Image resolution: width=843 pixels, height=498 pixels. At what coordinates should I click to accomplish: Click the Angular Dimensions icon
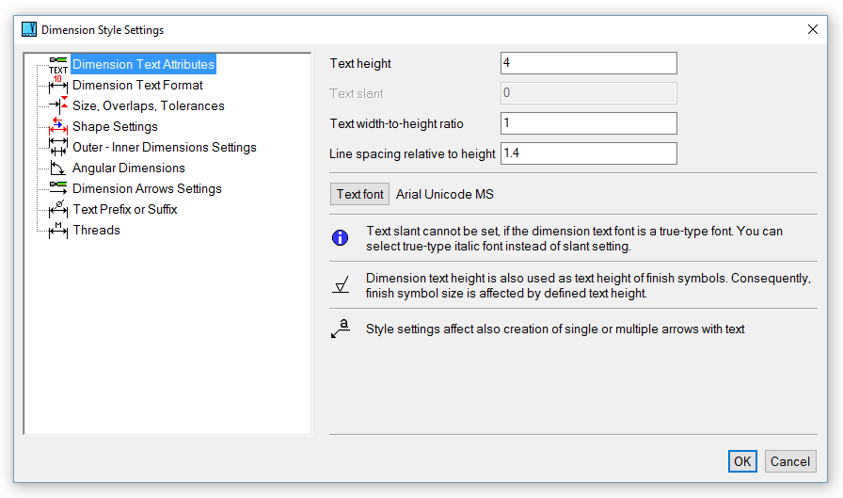pyautogui.click(x=58, y=169)
